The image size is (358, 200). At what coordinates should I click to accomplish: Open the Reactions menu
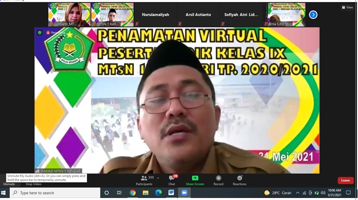coord(239,180)
